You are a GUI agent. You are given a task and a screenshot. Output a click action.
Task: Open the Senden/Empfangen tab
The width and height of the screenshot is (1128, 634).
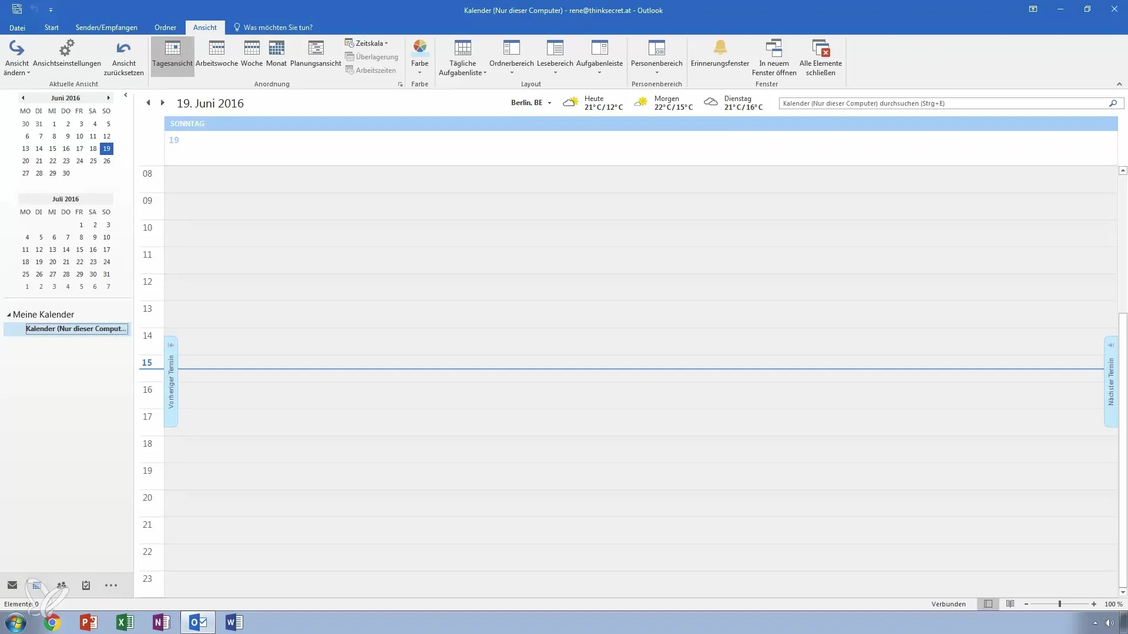pyautogui.click(x=106, y=28)
